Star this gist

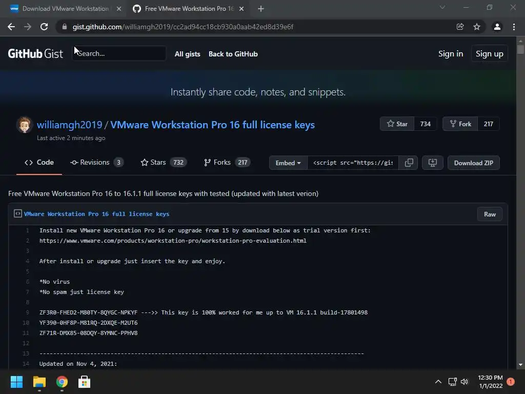click(397, 124)
